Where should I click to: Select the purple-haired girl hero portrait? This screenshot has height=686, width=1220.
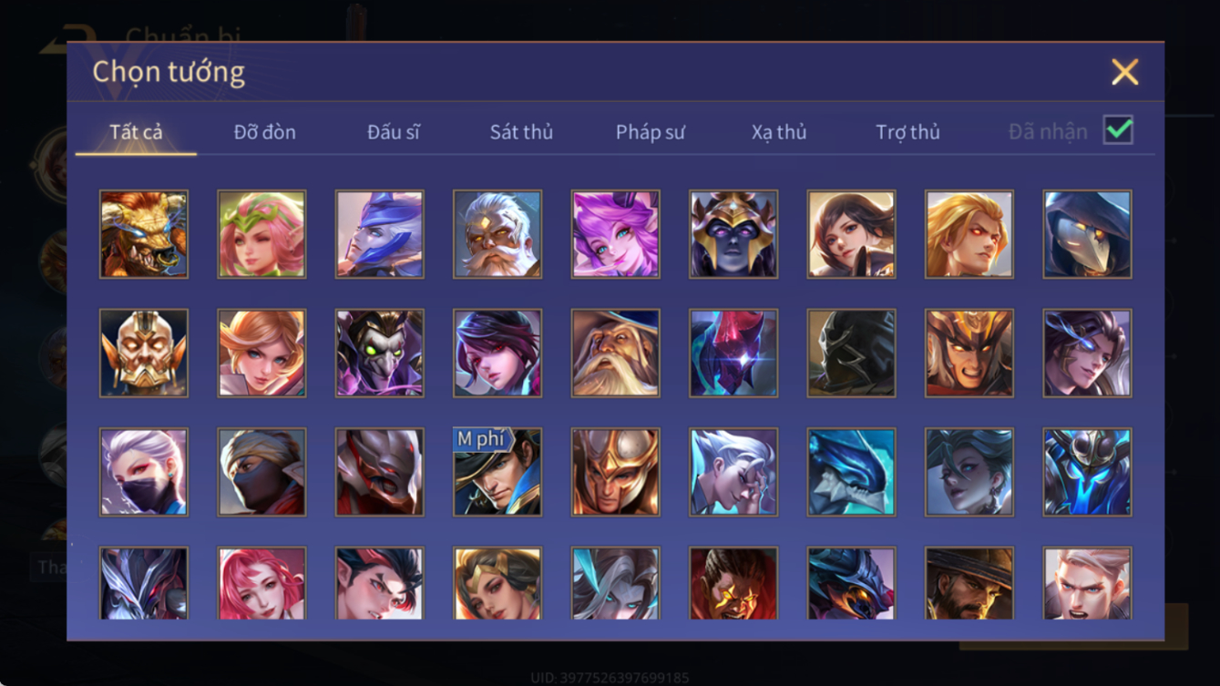point(615,234)
